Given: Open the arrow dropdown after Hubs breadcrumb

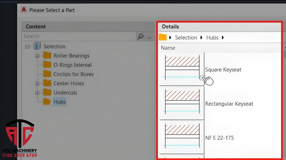Looking at the screenshot, I should 223,38.
